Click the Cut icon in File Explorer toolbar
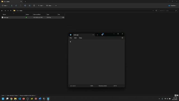The width and height of the screenshot is (179, 101). [x=12, y=6]
